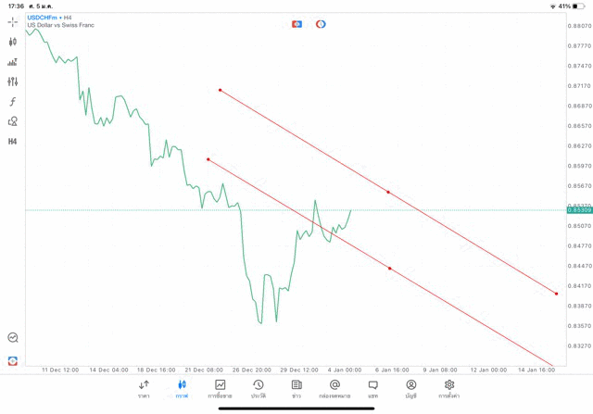Open the ประวัติ history tab
The height and width of the screenshot is (414, 593).
[x=258, y=388]
